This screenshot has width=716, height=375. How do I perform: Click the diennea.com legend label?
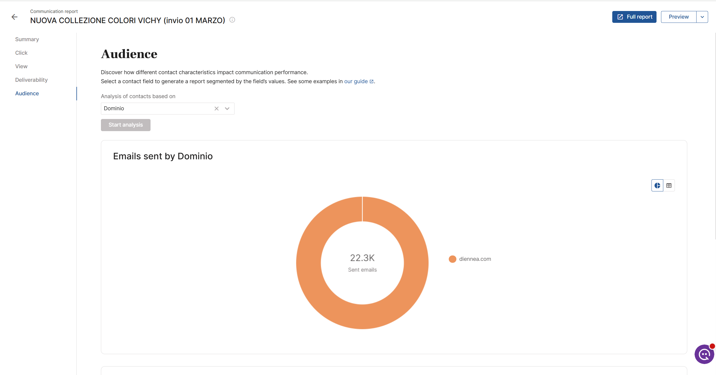pyautogui.click(x=475, y=259)
